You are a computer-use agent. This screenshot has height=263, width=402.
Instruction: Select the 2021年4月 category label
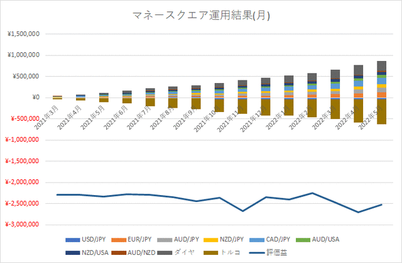coord(70,118)
